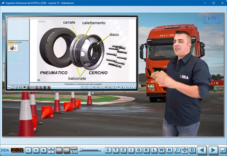Click the plus button to increase
The width and height of the screenshot is (227, 156).
pos(51,149)
